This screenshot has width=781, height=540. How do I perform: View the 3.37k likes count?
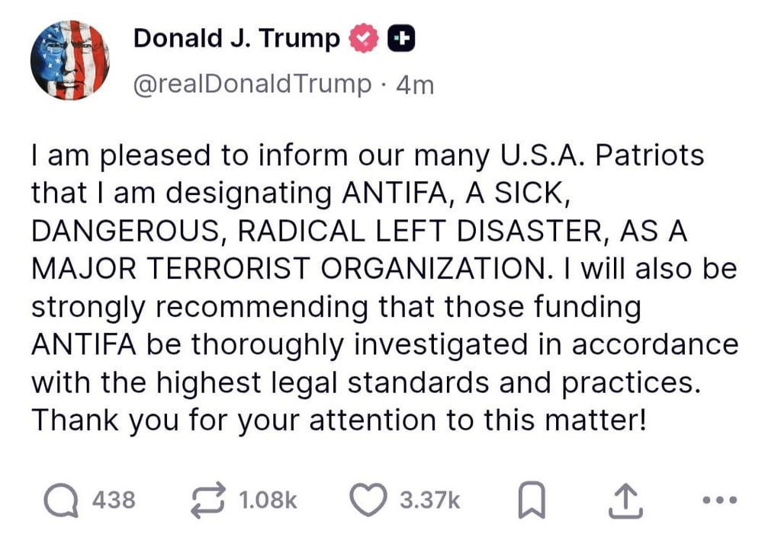click(x=430, y=500)
